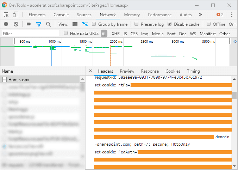Click the Chrome DevTools window icon
This screenshot has height=170, width=238.
(x=5, y=5)
